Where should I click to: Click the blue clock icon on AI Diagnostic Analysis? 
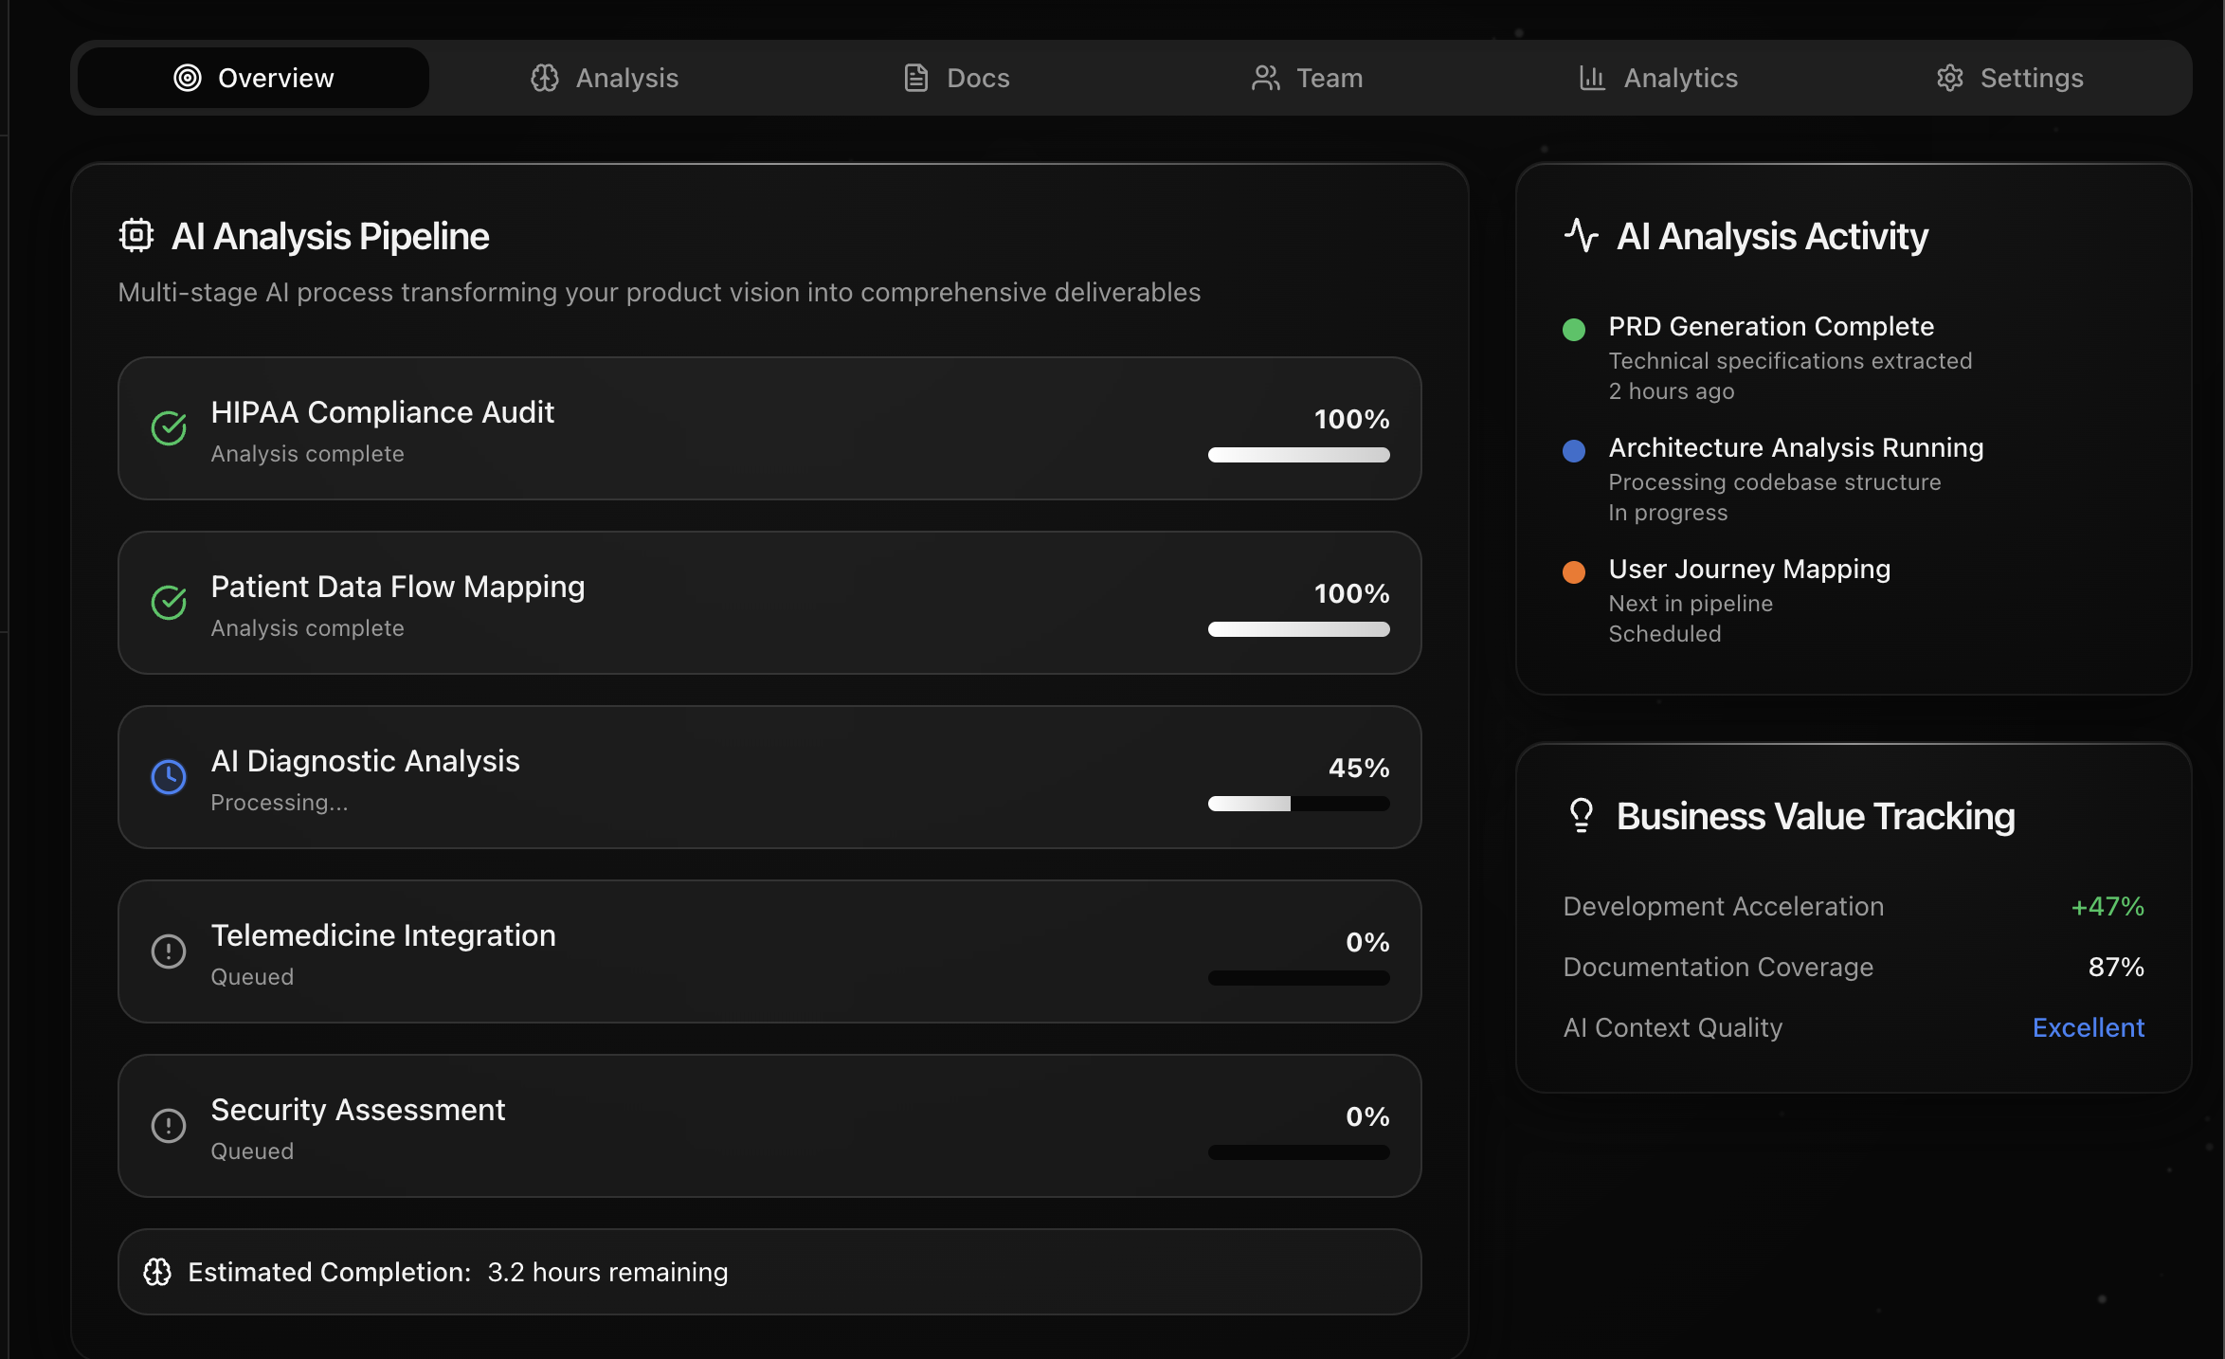169,777
